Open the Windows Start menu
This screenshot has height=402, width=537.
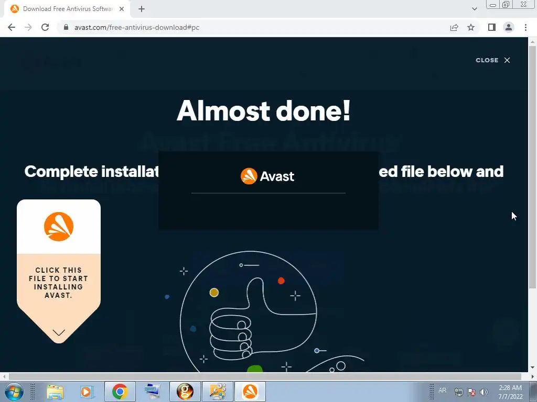[x=14, y=392]
